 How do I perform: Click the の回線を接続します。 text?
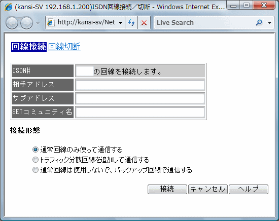tap(127, 71)
